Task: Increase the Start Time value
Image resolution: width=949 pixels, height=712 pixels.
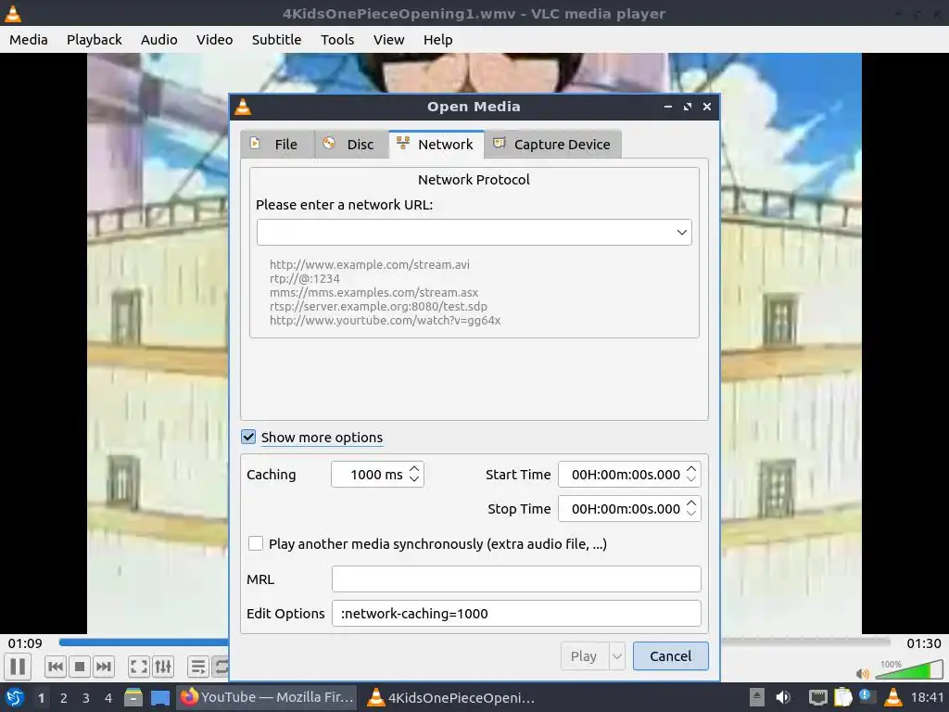Action: click(x=691, y=468)
